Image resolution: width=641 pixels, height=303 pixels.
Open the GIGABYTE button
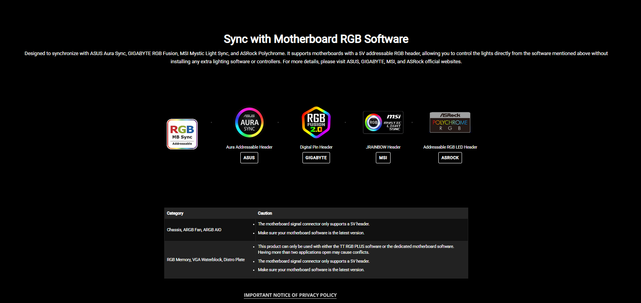316,158
